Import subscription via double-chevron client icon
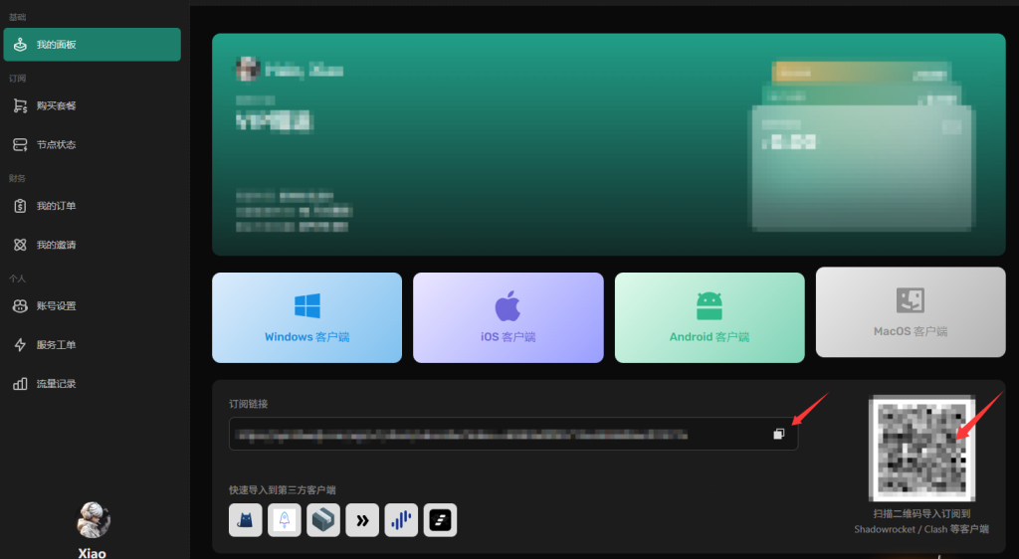This screenshot has height=559, width=1019. pos(362,520)
